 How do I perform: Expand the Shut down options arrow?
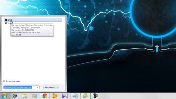pos(57,87)
